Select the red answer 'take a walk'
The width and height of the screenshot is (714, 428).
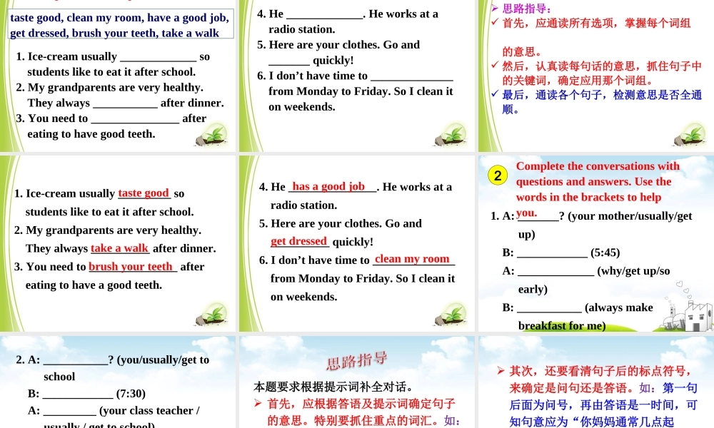tap(119, 248)
